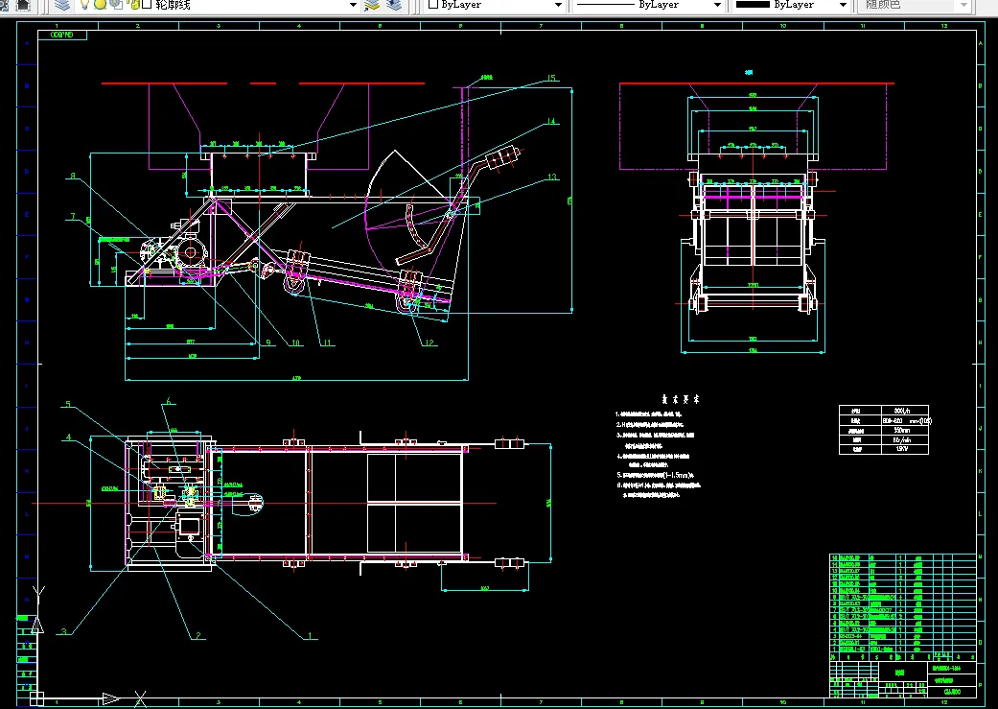Click the 技术要求 heading text
This screenshot has width=998, height=709.
[x=681, y=400]
